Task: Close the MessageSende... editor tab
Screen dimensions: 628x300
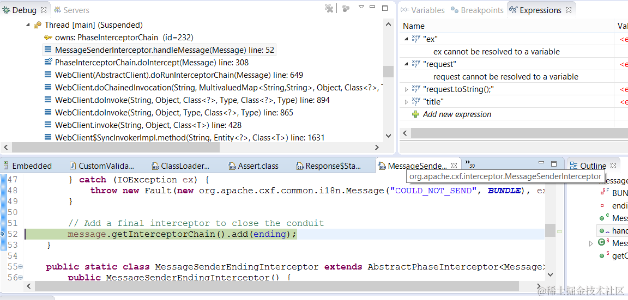Action: (x=454, y=165)
